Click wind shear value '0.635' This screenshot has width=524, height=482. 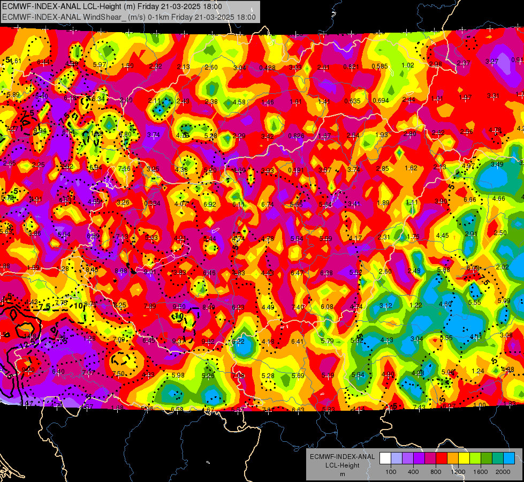tap(353, 101)
